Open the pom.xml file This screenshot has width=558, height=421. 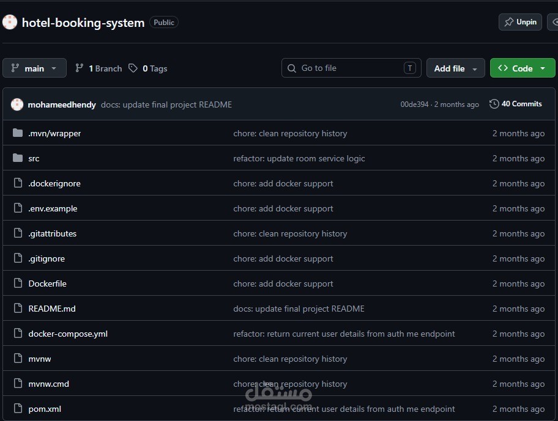(45, 409)
